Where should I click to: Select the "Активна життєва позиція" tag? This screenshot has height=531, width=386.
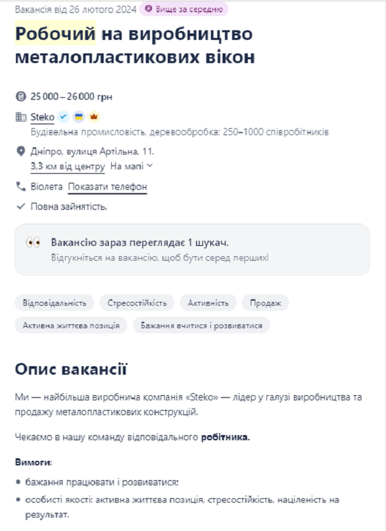click(71, 326)
